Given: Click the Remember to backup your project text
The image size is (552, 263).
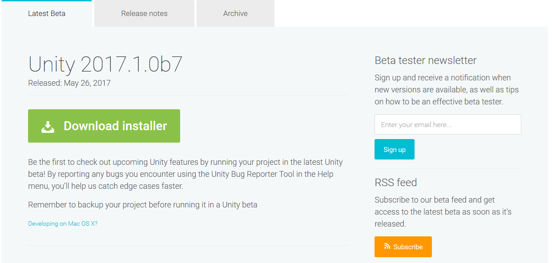Looking at the screenshot, I should coord(142,205).
